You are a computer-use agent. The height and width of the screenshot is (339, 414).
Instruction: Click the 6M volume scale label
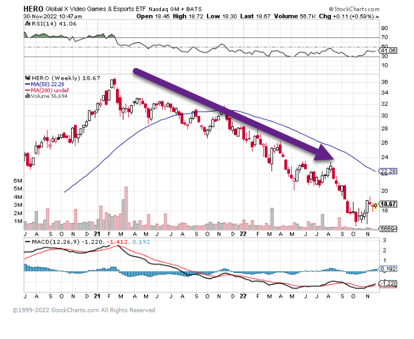click(17, 181)
